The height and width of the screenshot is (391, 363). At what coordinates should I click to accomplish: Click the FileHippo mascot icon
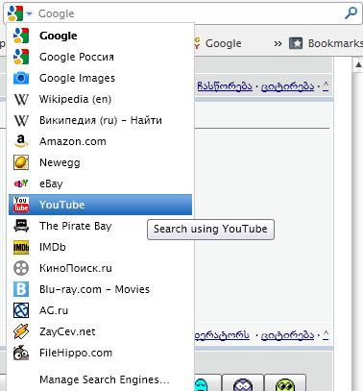[x=21, y=353]
